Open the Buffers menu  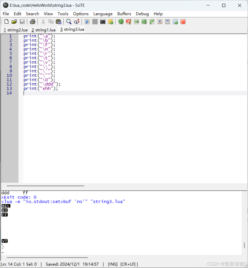point(124,14)
